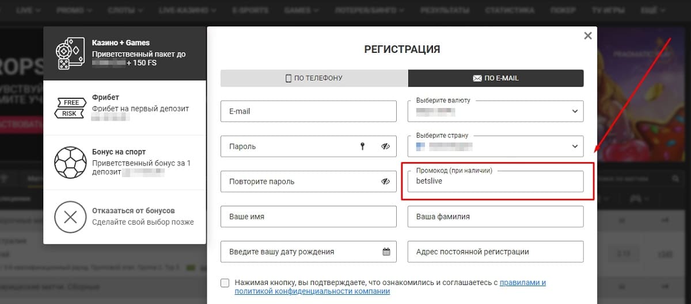691x304 pixels.
Task: Select the Казино + Games bonus option
Action: coord(125,53)
